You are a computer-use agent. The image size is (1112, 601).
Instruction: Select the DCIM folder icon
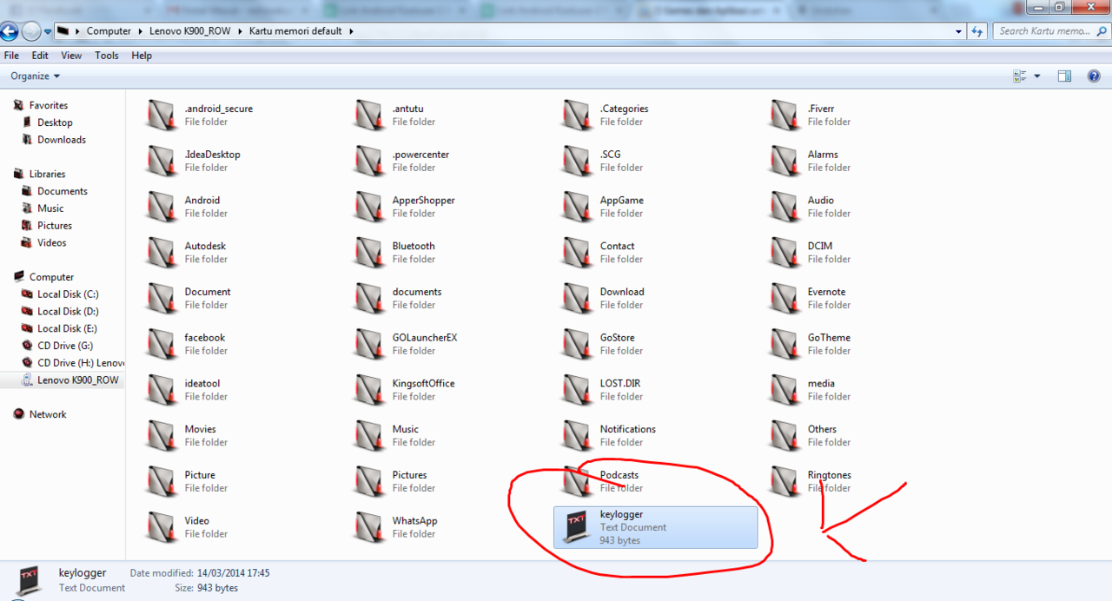click(784, 253)
